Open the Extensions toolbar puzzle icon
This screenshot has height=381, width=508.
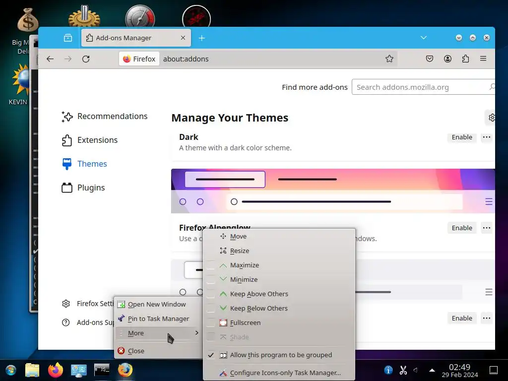pos(465,59)
